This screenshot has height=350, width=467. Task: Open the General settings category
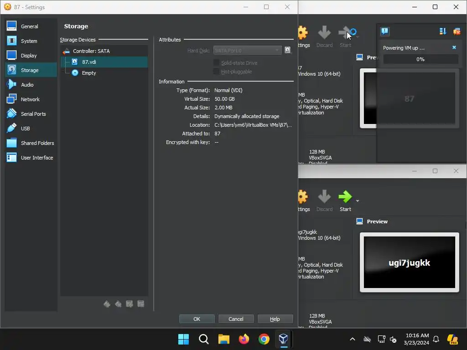coord(31,26)
